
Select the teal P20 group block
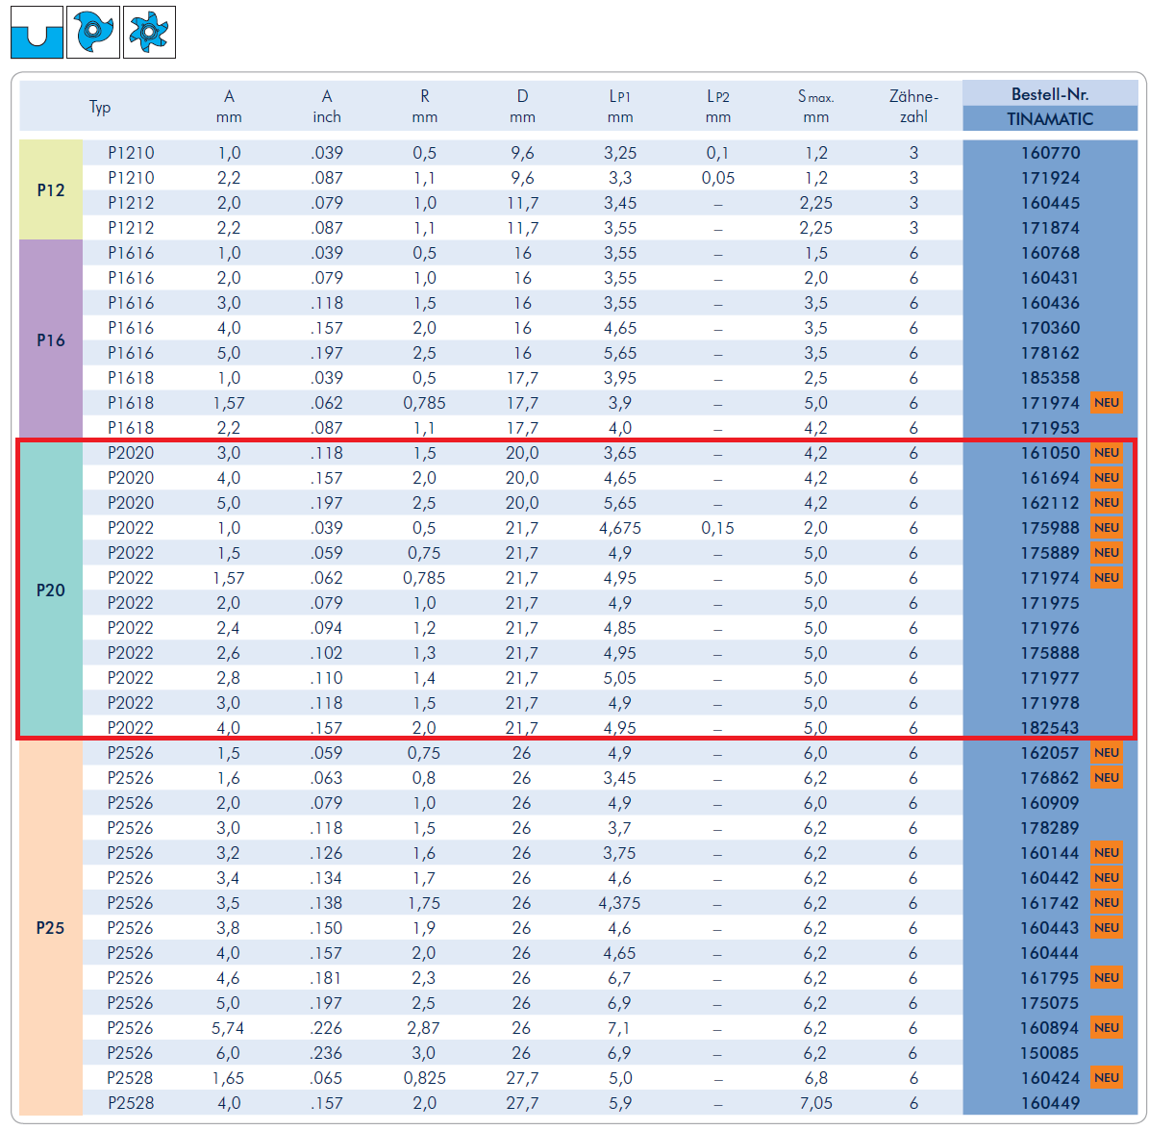[x=51, y=590]
